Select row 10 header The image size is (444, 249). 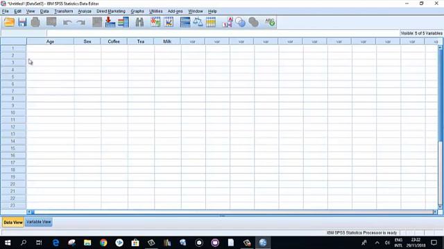[x=13, y=113]
